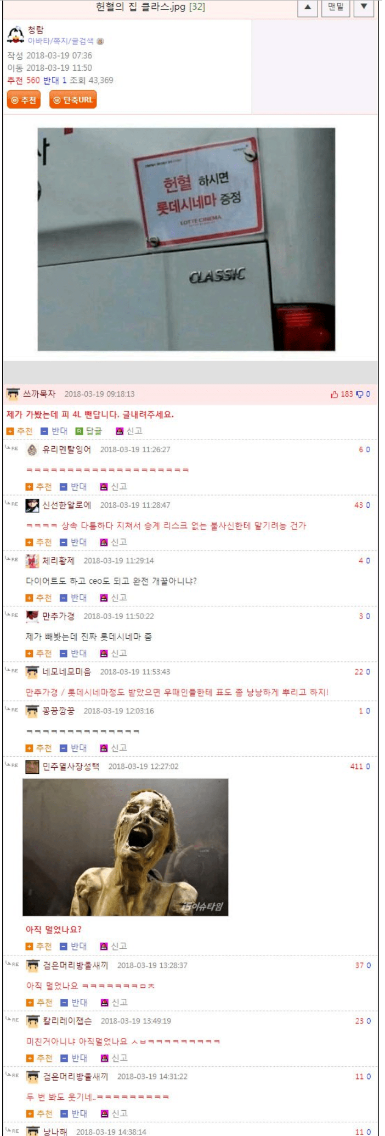Open 체리활제 user profile name

point(58,560)
